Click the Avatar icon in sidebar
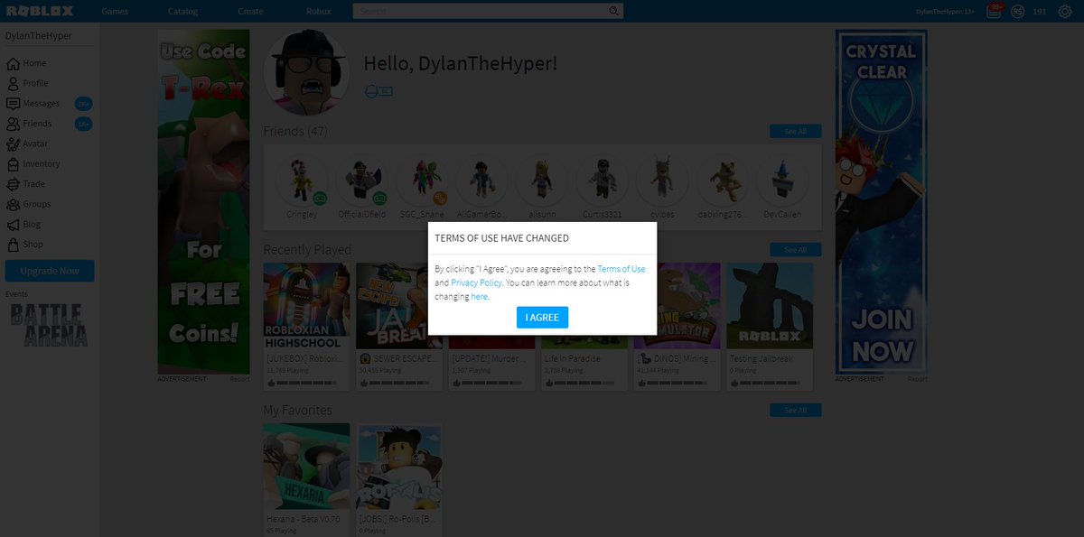This screenshot has height=537, width=1084. [13, 144]
